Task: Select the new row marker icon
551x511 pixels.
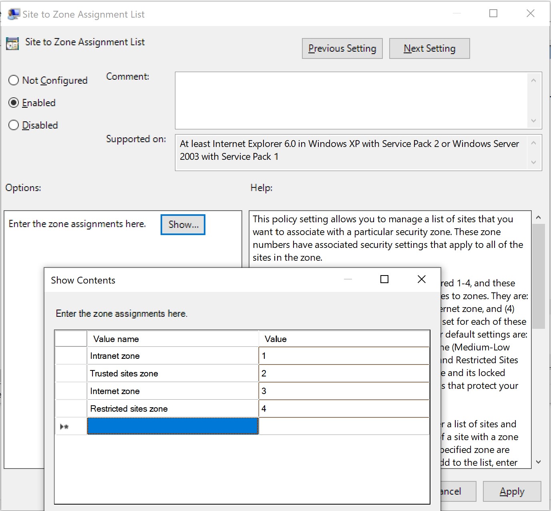Action: coord(64,427)
